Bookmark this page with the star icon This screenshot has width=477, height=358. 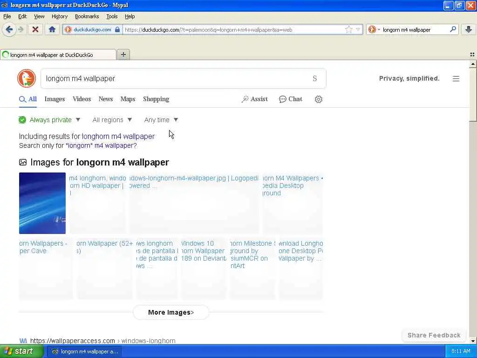click(x=348, y=29)
